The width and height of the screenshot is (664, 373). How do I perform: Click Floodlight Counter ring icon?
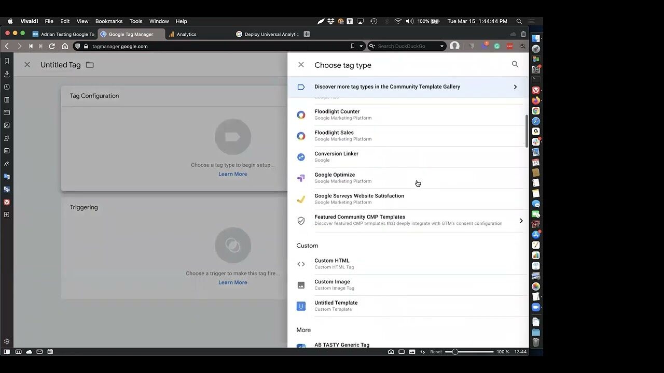[301, 115]
